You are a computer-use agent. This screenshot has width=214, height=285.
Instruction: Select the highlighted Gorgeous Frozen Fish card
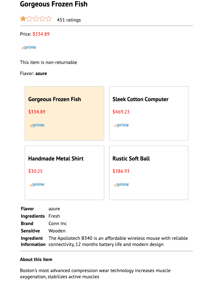click(x=64, y=113)
